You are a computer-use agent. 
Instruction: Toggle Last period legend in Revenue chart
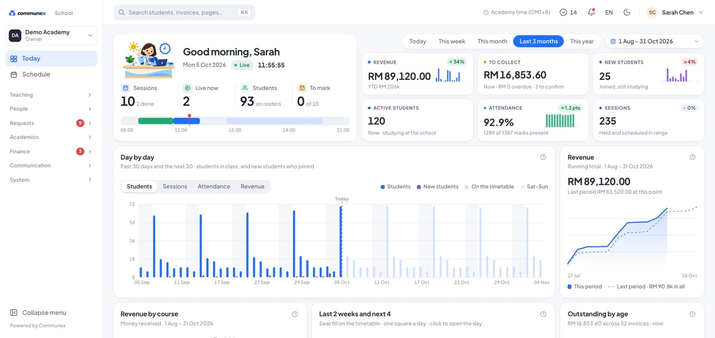tap(646, 287)
